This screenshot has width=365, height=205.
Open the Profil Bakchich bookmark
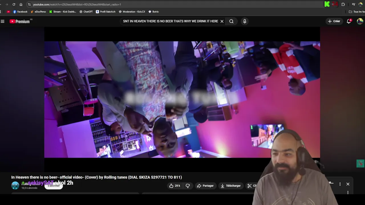106,12
